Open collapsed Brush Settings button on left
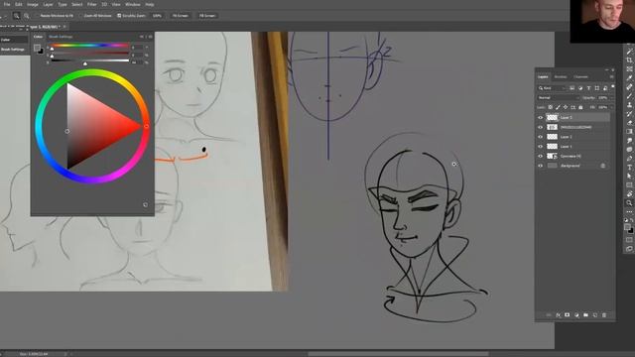The height and width of the screenshot is (357, 635). pos(14,50)
